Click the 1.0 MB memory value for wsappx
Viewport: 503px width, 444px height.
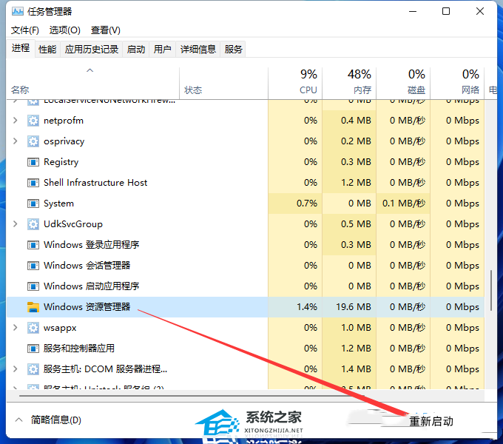[356, 328]
